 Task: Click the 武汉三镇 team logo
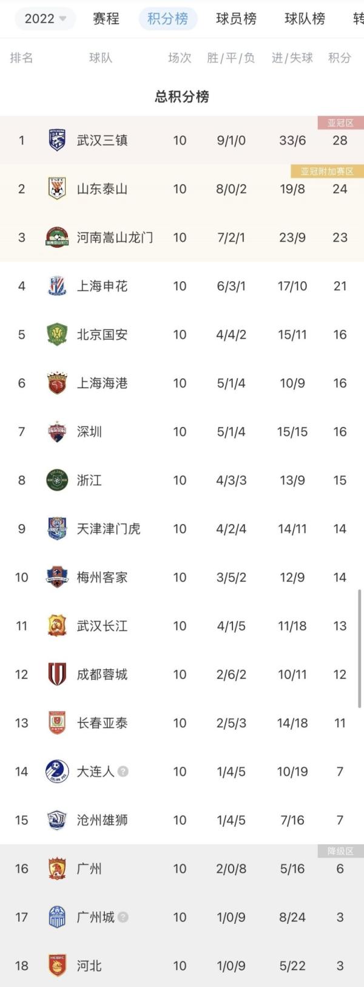point(57,140)
